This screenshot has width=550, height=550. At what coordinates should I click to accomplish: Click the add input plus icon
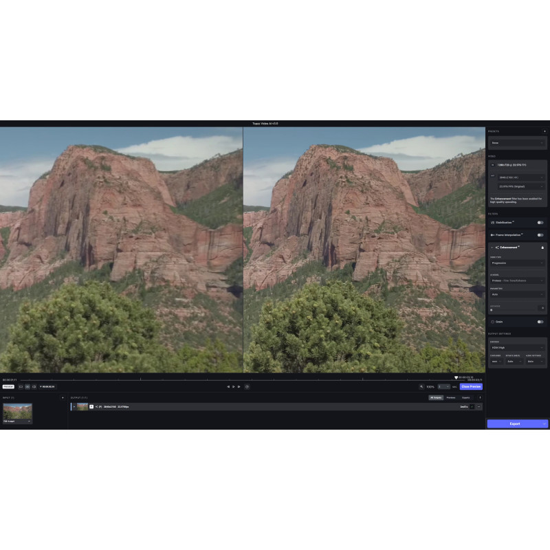click(x=63, y=397)
